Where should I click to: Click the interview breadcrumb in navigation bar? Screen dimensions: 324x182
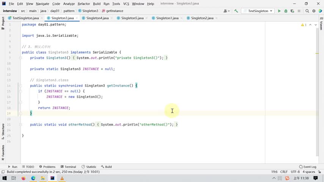click(x=10, y=11)
